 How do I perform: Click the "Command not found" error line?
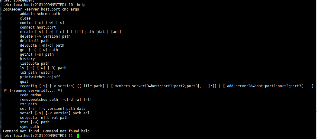(x=46, y=131)
